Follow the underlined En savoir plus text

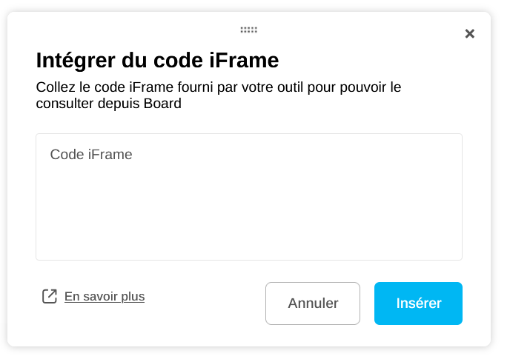coord(105,297)
